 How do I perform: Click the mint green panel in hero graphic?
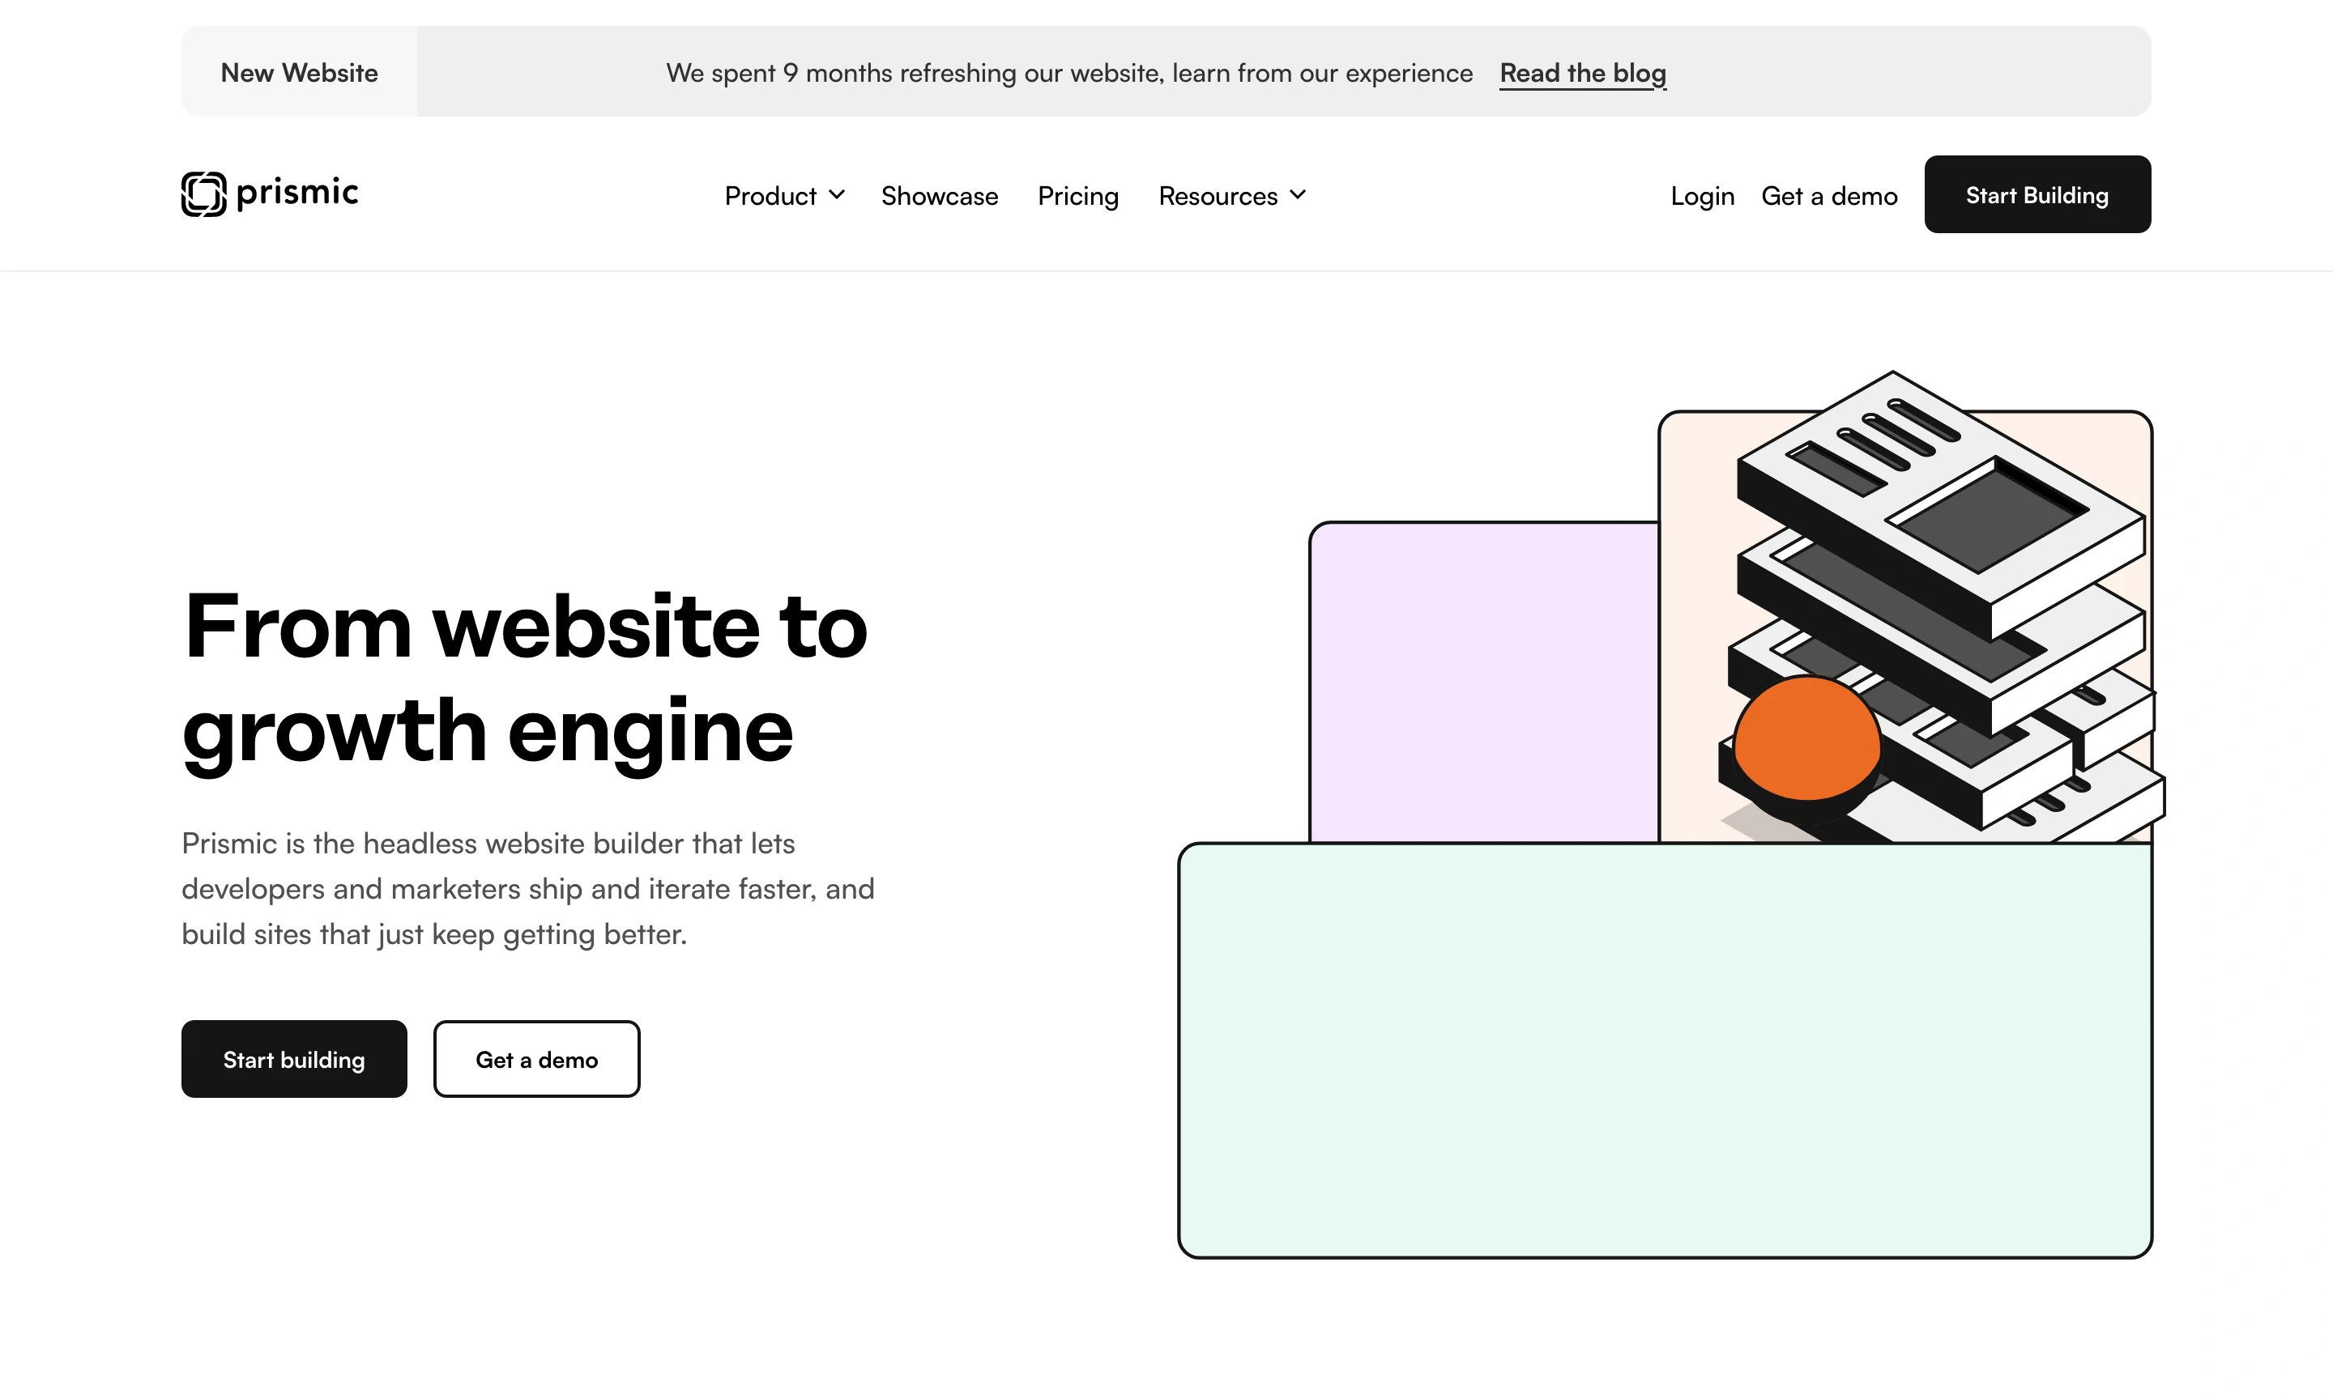click(x=1665, y=1050)
